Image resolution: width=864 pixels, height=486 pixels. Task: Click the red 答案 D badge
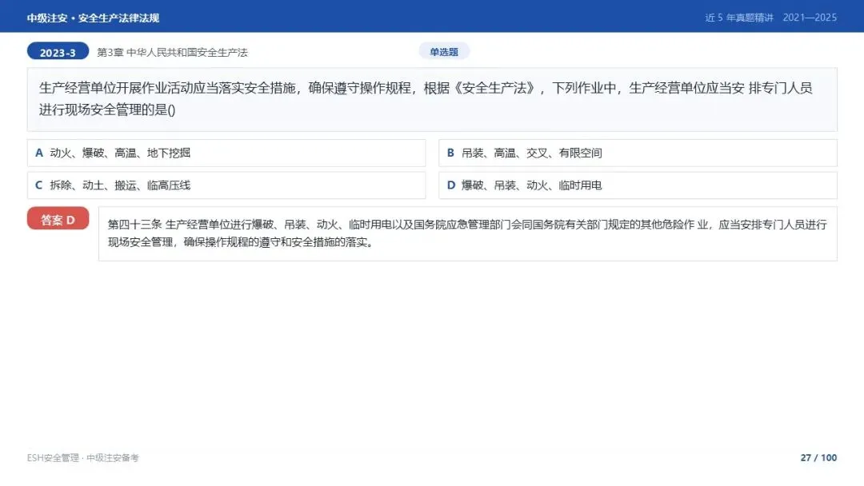(58, 219)
